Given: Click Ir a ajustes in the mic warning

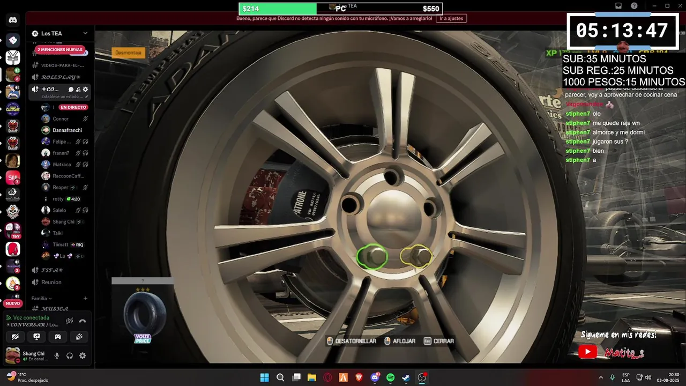Looking at the screenshot, I should click(451, 18).
